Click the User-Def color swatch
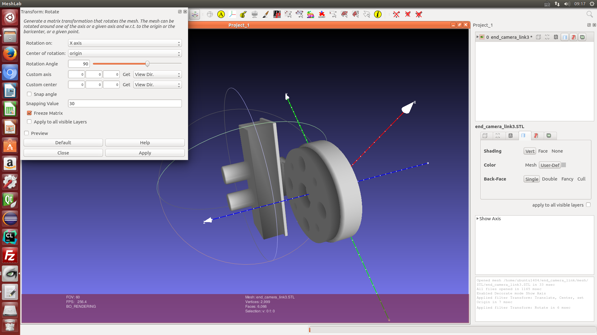The image size is (597, 335). click(564, 165)
